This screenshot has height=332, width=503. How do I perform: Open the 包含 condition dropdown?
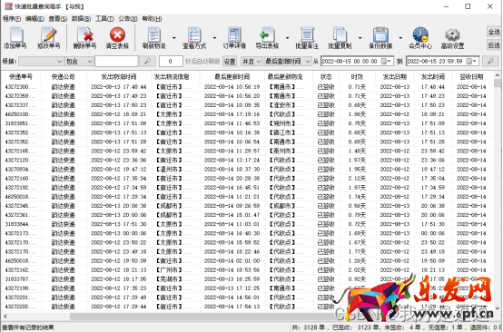click(79, 61)
